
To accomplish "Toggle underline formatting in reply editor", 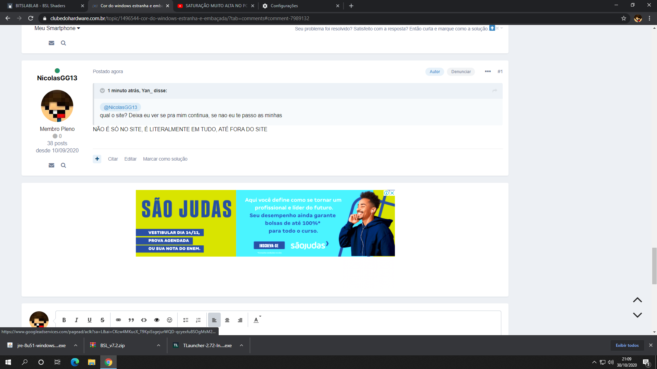I will [x=89, y=320].
